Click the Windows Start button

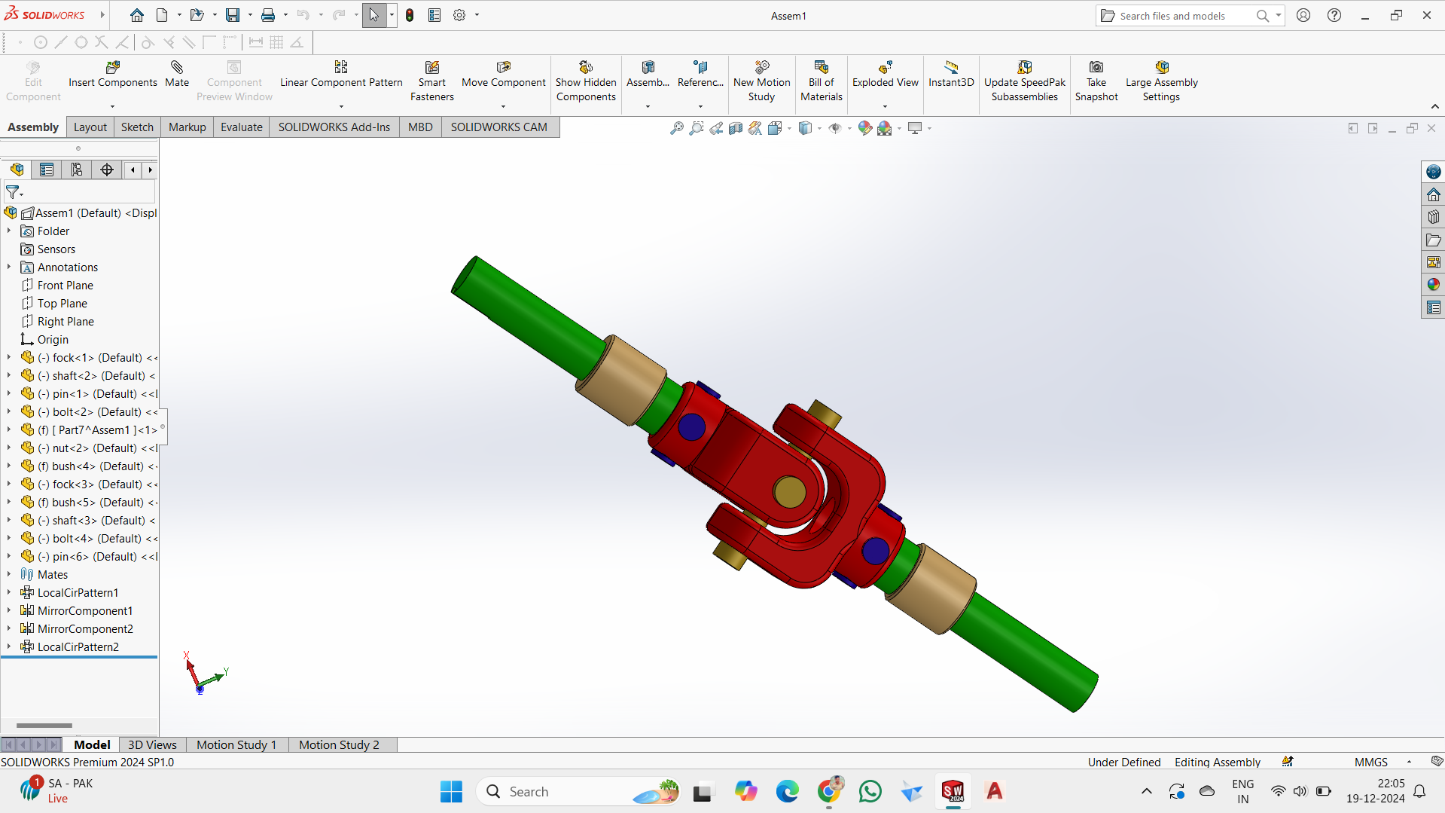[x=451, y=791]
